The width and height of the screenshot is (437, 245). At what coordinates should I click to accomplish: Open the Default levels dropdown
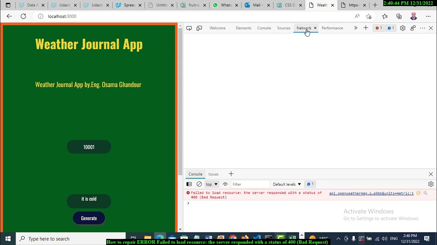287,184
